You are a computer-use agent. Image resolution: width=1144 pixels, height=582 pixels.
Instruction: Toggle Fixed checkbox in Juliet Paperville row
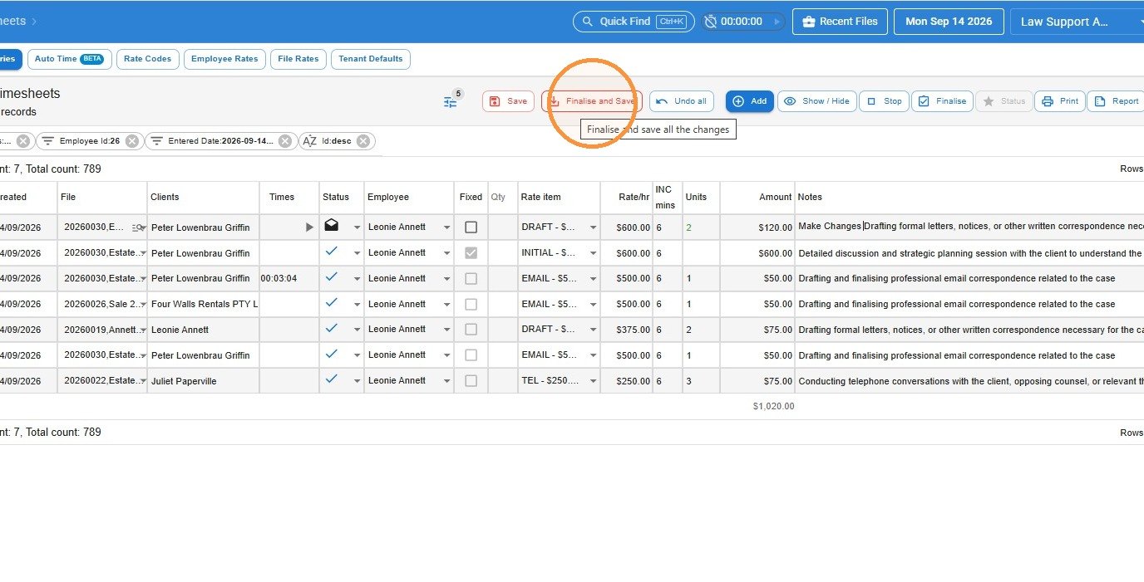[x=471, y=380]
